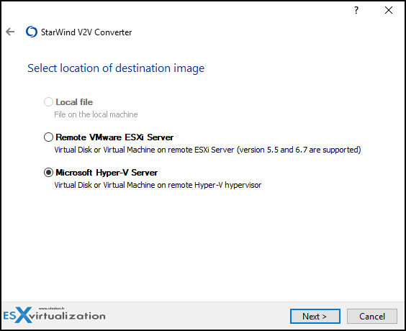Click the www.vladan.fr text above the logo
This screenshot has height=331, width=406.
(x=52, y=308)
